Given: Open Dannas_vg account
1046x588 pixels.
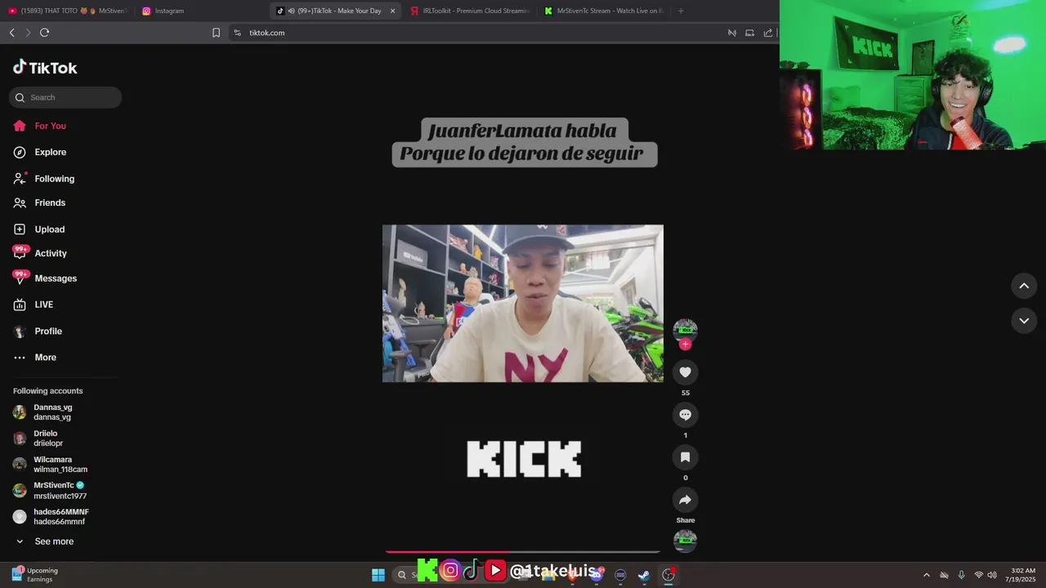Looking at the screenshot, I should 51,412.
